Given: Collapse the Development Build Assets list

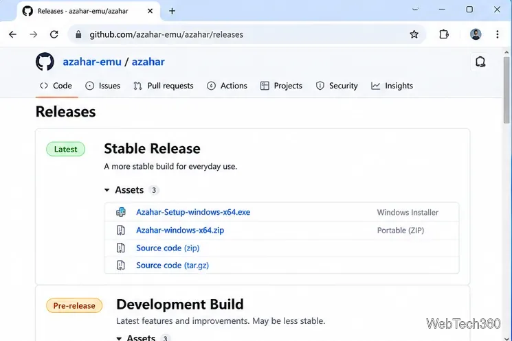Looking at the screenshot, I should click(x=119, y=338).
